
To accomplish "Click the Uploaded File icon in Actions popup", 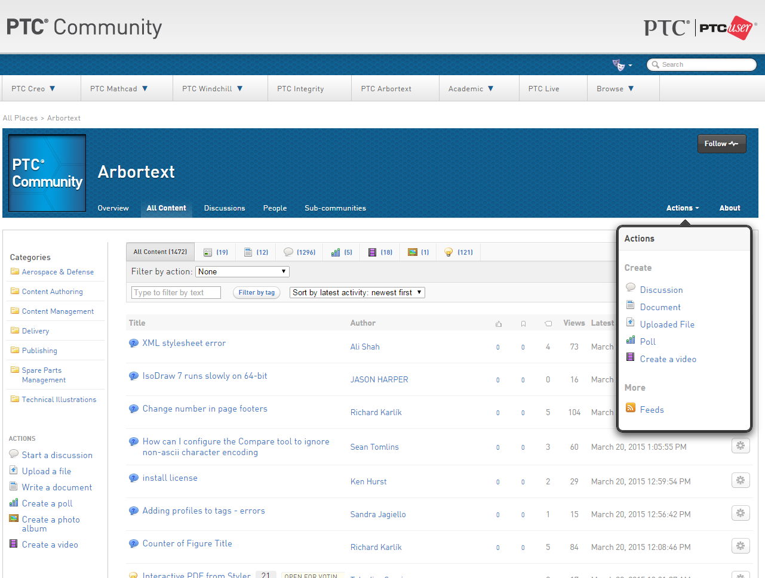I will tap(630, 322).
